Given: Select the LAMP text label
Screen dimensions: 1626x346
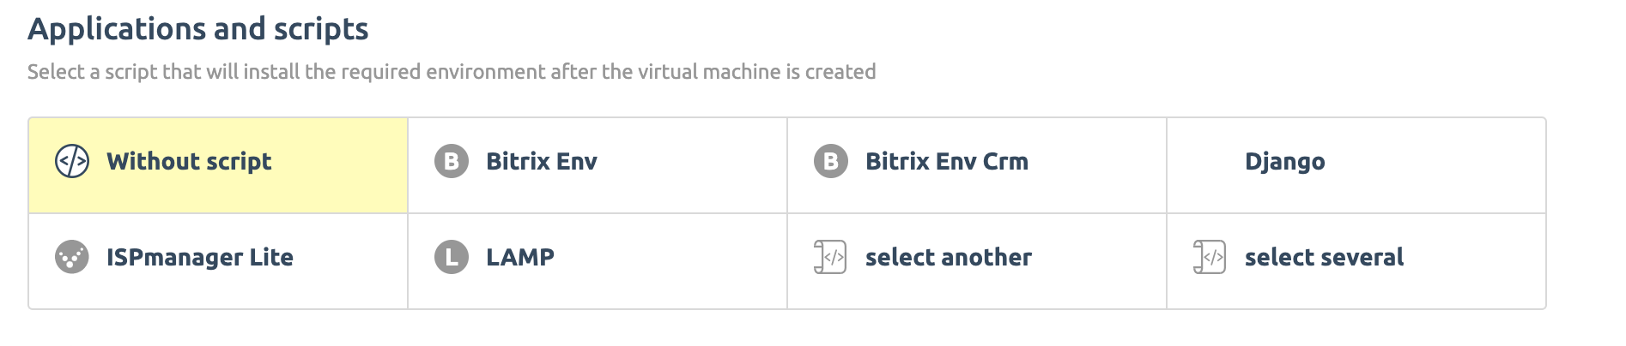Looking at the screenshot, I should click(x=520, y=257).
